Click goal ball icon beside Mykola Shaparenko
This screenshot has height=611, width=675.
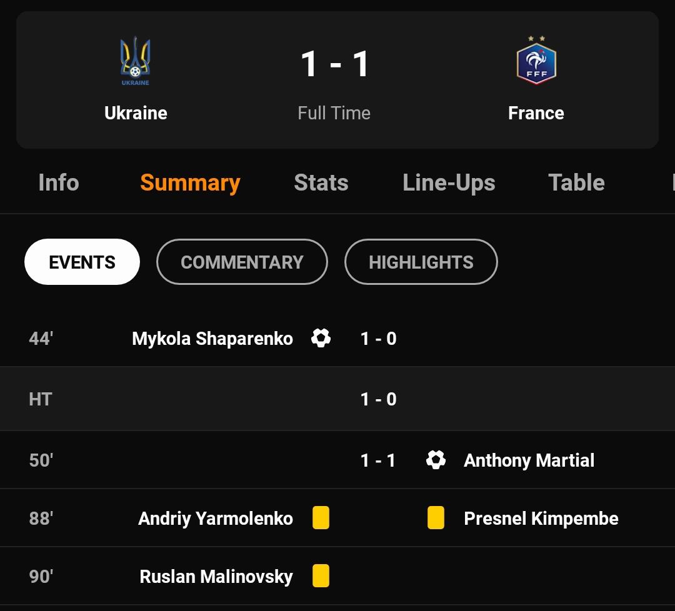coord(321,338)
